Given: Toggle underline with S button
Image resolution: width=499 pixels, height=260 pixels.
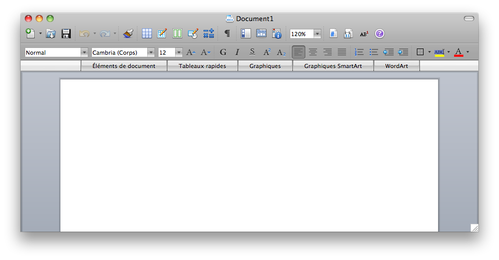Looking at the screenshot, I should (252, 52).
